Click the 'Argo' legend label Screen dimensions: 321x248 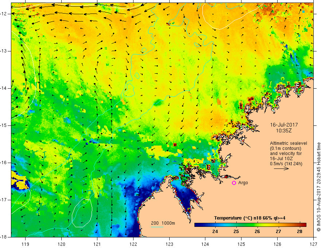pyautogui.click(x=243, y=183)
